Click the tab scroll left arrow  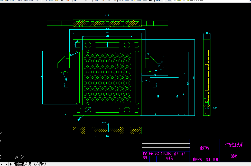2,164
